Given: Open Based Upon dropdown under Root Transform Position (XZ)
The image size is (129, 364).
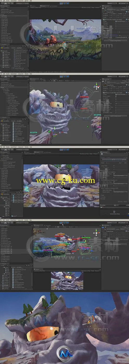Looking at the screenshot, I should pyautogui.click(x=120, y=192).
